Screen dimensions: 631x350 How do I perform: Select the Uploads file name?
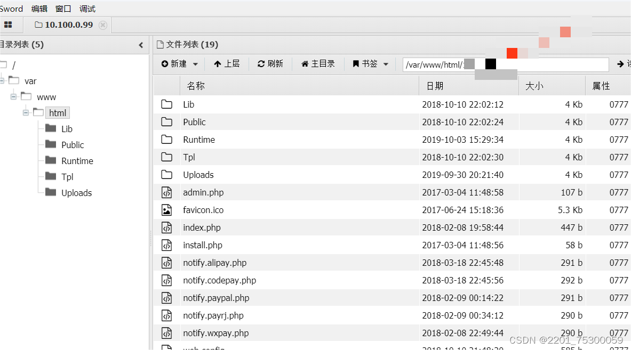198,175
